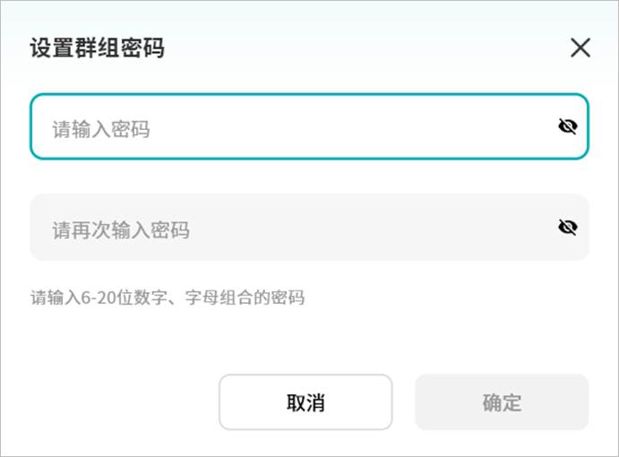Select the highlighted teal-bordered password box

click(x=287, y=127)
